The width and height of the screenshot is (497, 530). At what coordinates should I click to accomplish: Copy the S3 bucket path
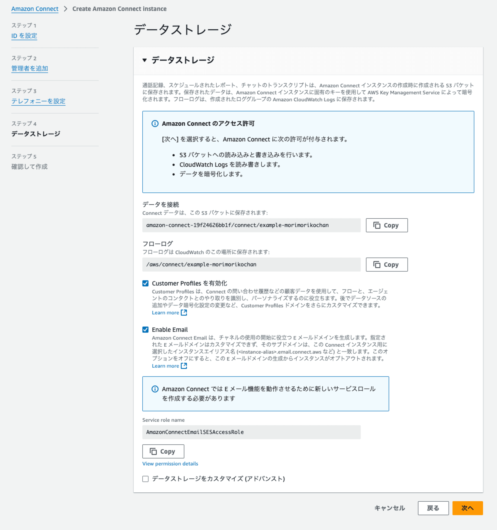tap(387, 225)
